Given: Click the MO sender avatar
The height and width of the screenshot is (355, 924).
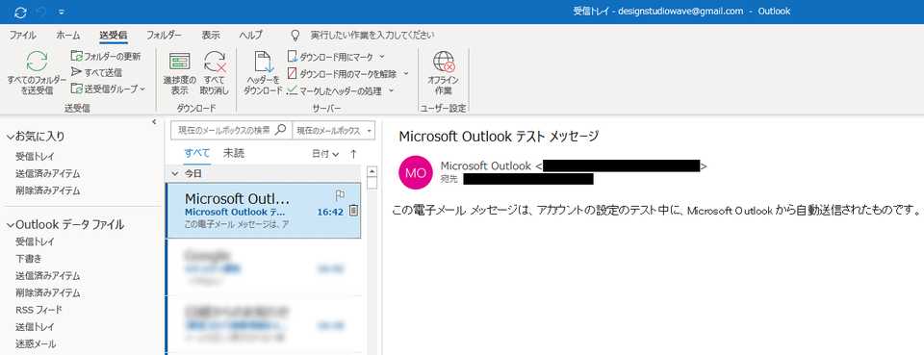Looking at the screenshot, I should coord(416,172).
